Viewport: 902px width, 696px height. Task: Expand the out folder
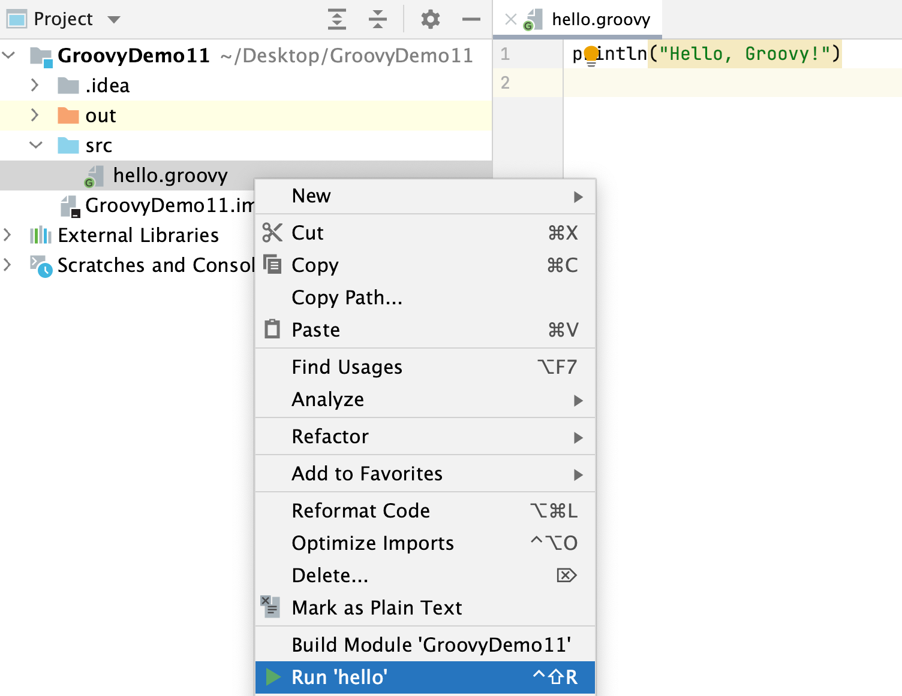pos(34,115)
